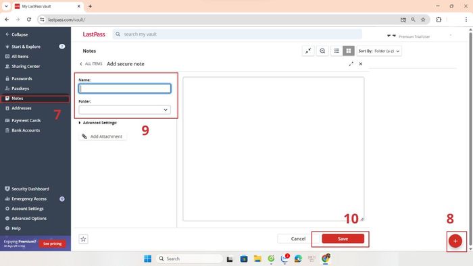Close the Add secure note dialog
This screenshot has height=266, width=473.
(x=361, y=64)
